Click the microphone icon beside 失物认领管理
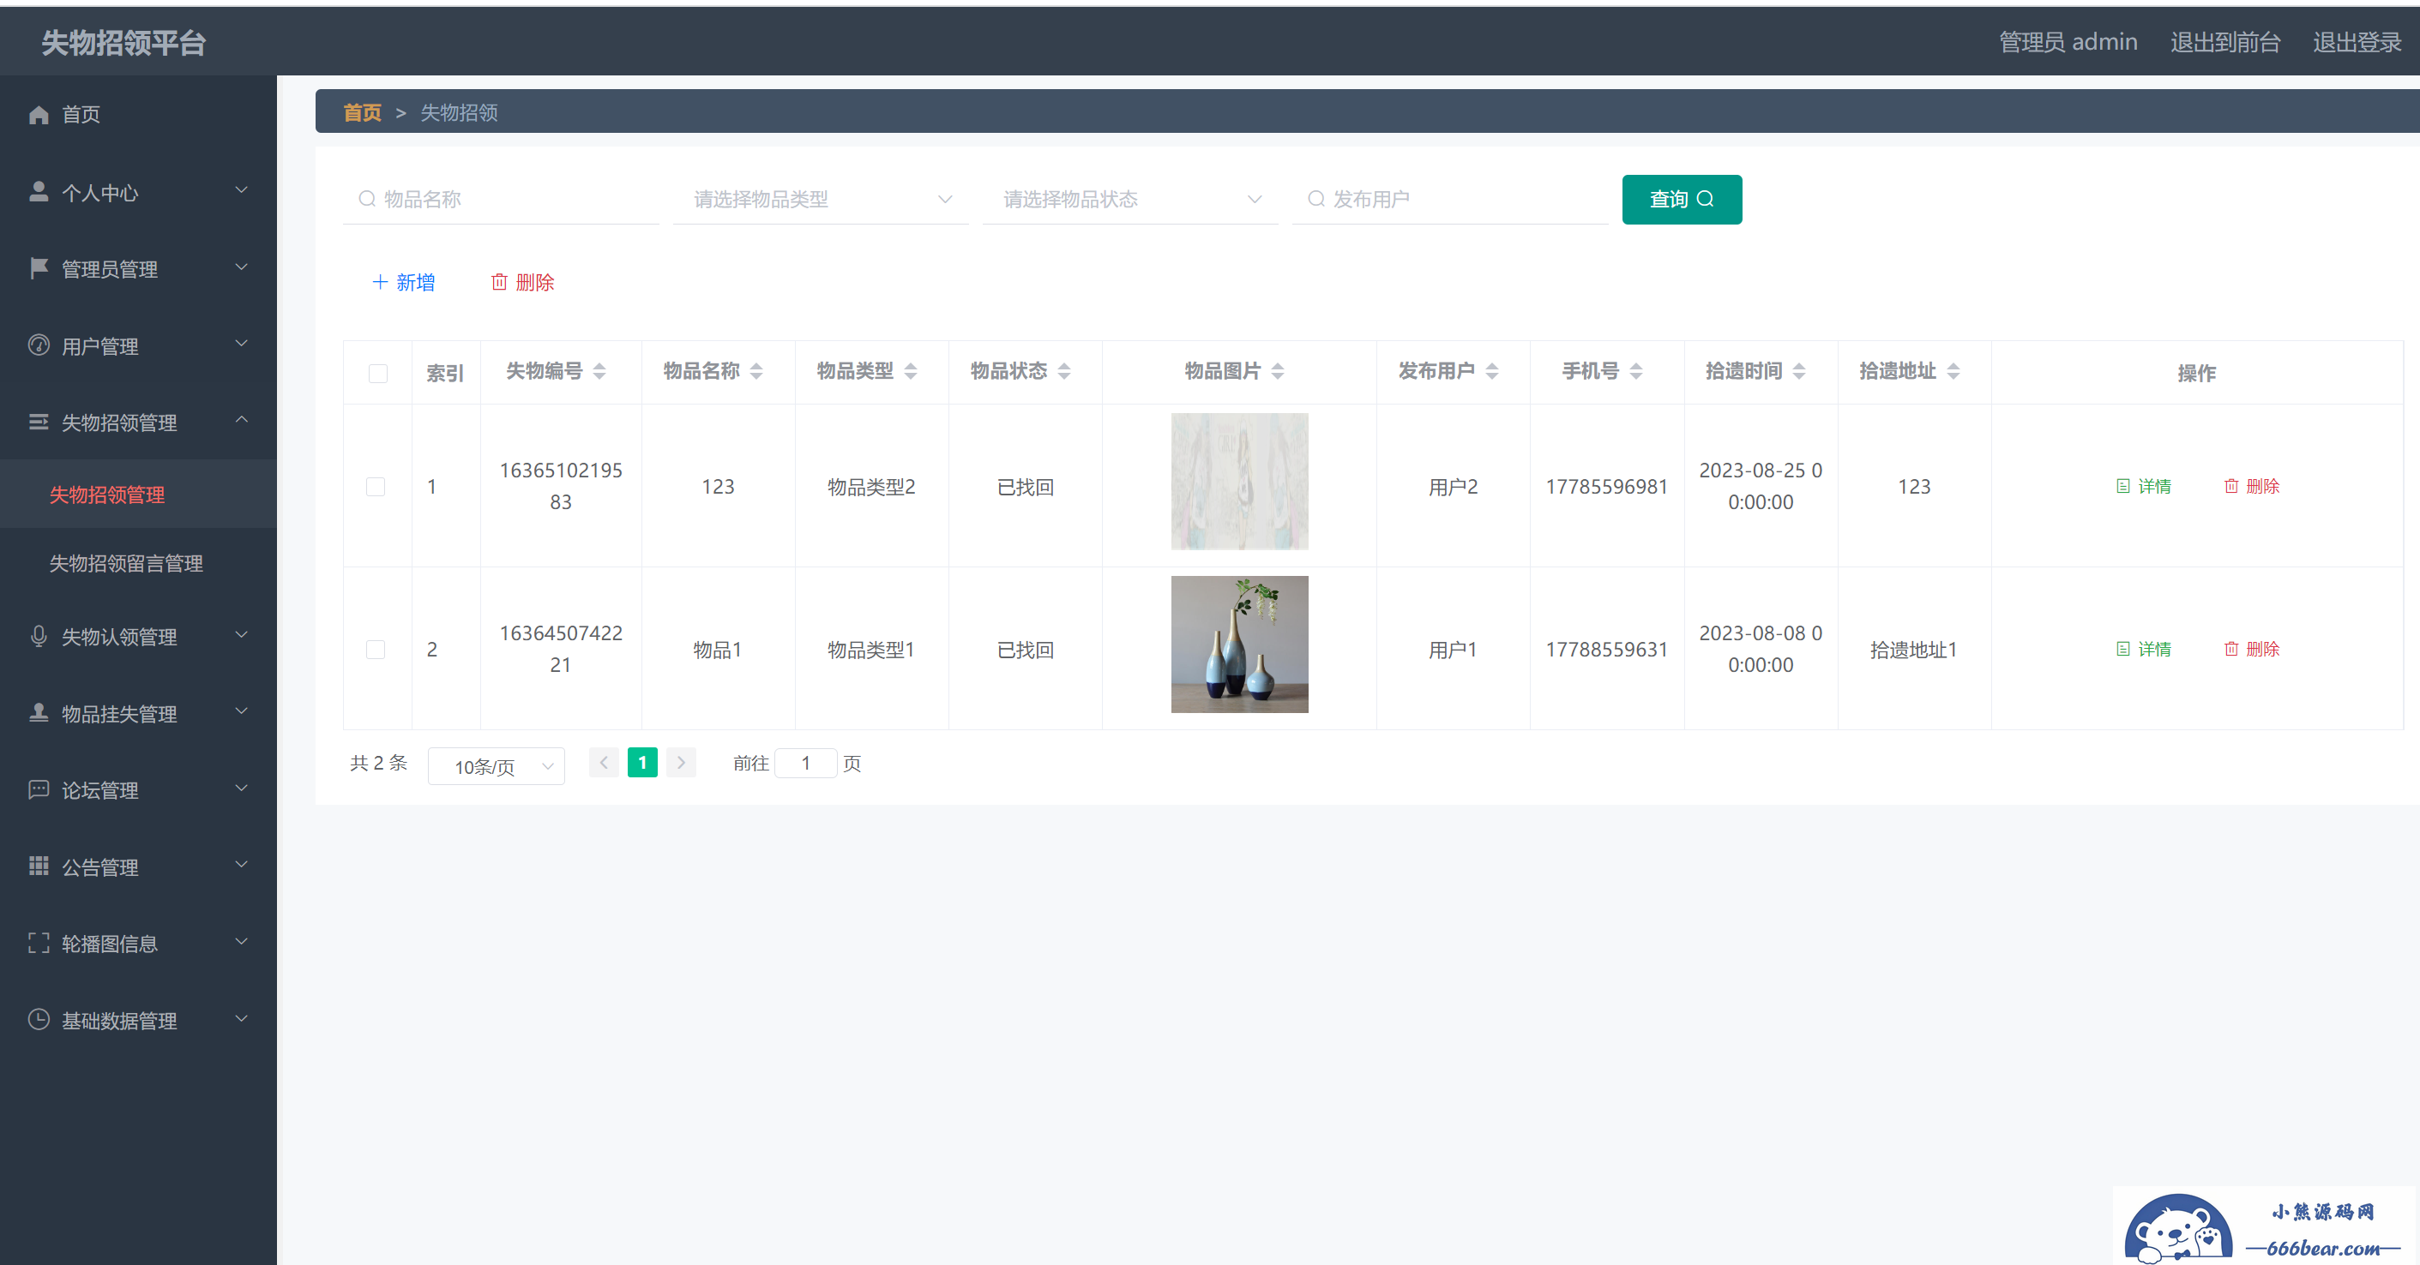Viewport: 2420px width, 1265px height. coord(39,636)
